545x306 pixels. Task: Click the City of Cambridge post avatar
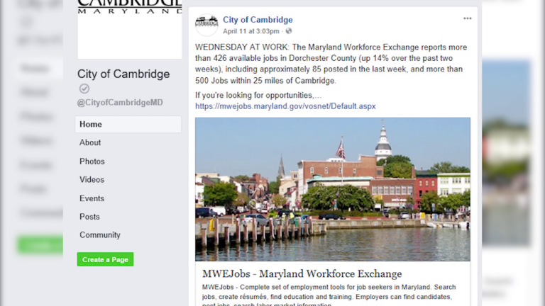pos(207,25)
